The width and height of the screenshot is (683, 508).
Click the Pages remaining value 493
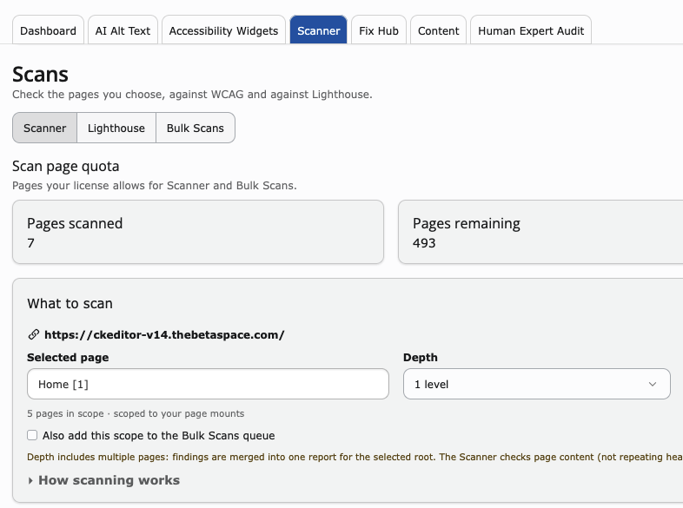point(424,243)
